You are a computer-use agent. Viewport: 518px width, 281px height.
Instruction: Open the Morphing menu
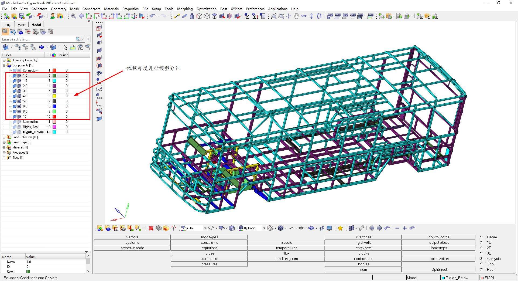(185, 9)
